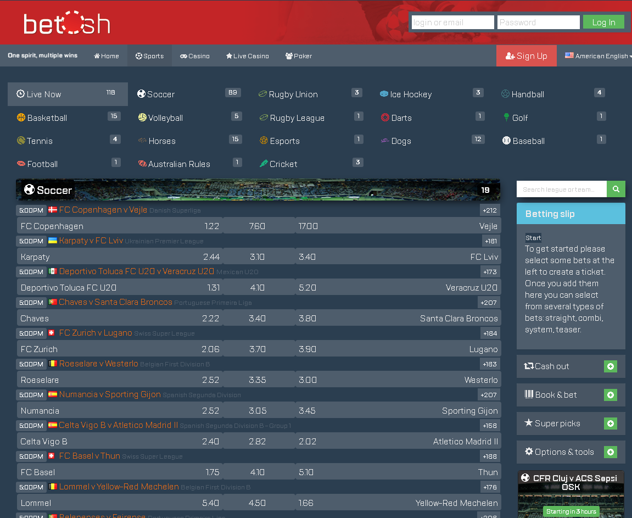
Task: Open the FC Copenhagen v Vejle match link
Action: 103,210
